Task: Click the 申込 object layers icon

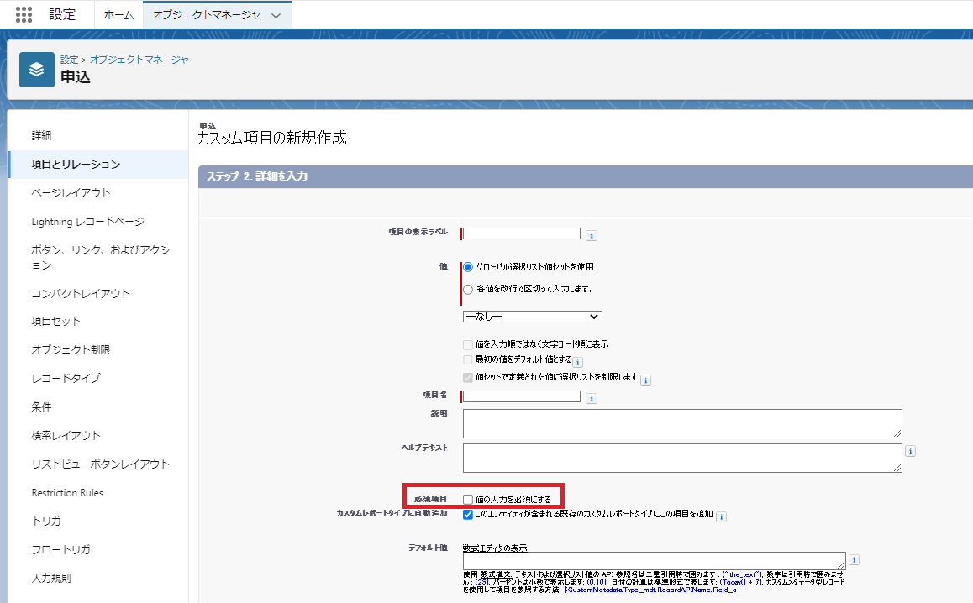Action: (x=36, y=70)
